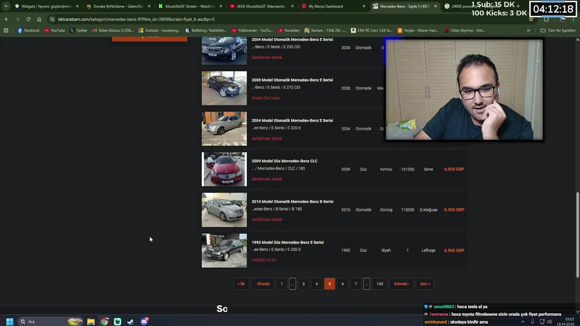Go to page 7

click(356, 284)
